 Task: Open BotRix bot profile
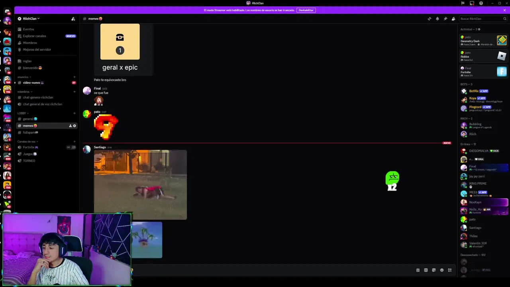483,91
